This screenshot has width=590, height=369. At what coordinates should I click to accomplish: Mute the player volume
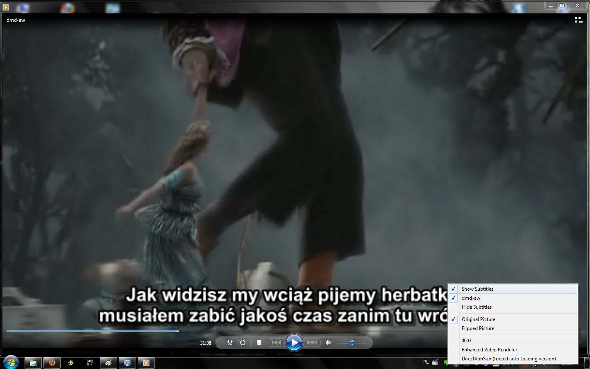click(328, 342)
